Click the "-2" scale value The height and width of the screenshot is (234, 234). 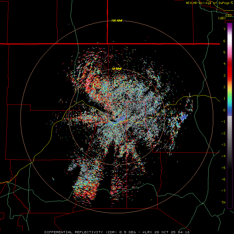223,133
